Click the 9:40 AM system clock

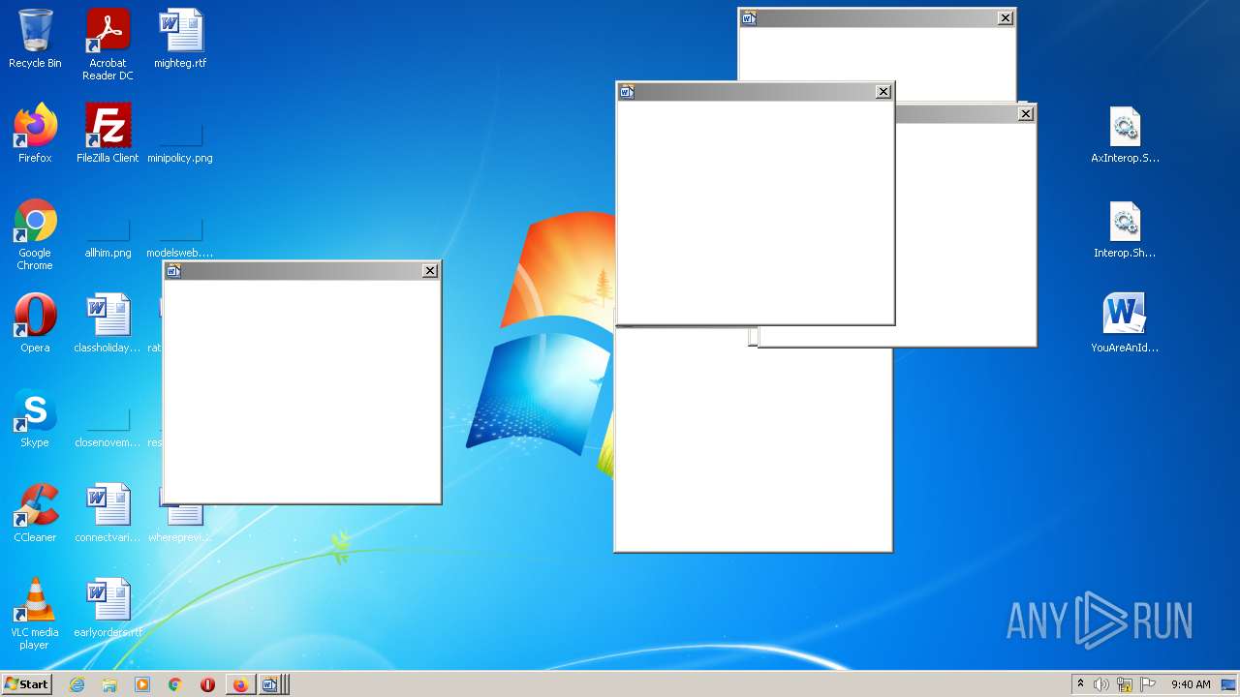(1191, 684)
